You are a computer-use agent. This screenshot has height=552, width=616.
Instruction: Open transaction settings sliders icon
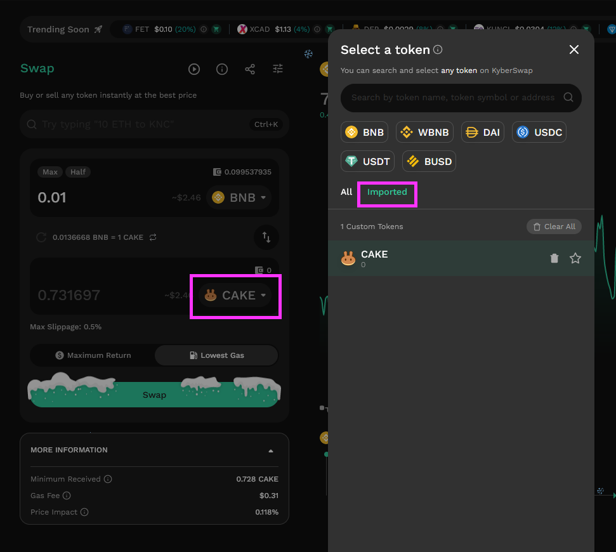[x=278, y=69]
